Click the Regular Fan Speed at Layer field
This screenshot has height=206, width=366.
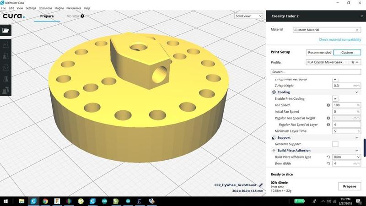click(x=347, y=125)
